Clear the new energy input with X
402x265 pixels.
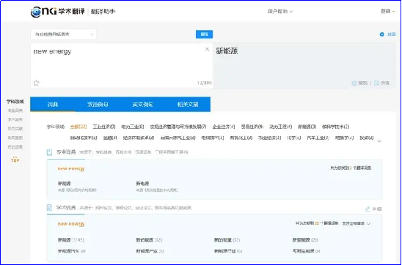pyautogui.click(x=207, y=49)
